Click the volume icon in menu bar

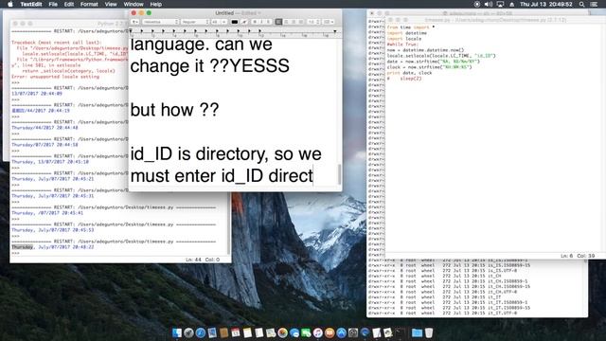(489, 4)
